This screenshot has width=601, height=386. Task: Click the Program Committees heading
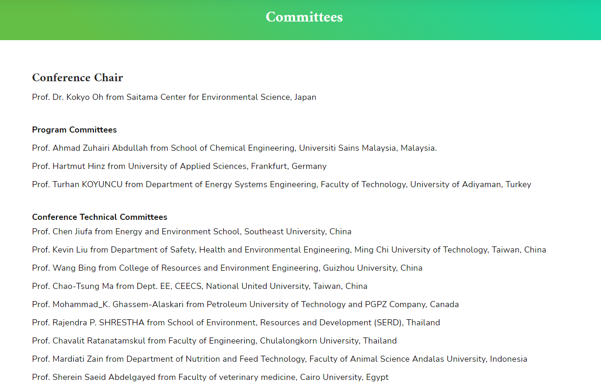click(x=74, y=130)
